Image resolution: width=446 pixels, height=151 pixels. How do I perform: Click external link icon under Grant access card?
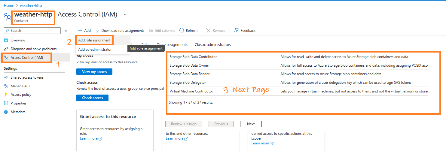tap(101, 139)
